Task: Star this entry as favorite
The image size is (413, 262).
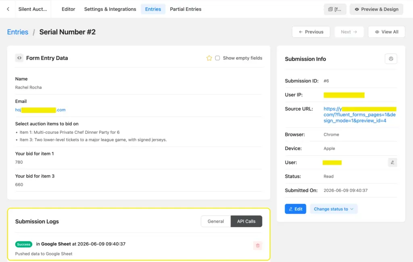Action: (209, 58)
